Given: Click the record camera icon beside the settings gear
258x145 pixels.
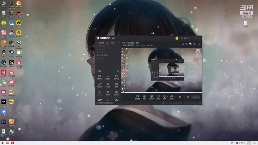Looking at the screenshot, I should tap(180, 97).
